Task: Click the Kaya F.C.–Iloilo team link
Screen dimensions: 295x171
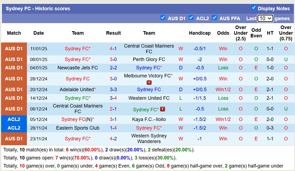Action: (149, 119)
